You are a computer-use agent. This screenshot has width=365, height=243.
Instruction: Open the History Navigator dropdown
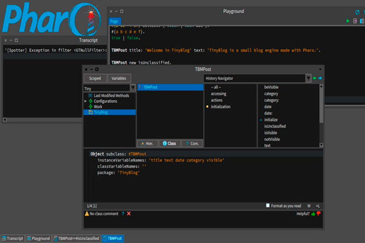click(308, 78)
